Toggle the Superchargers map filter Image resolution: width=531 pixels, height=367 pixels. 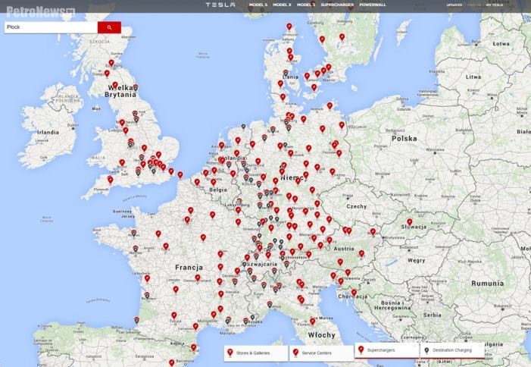click(386, 352)
